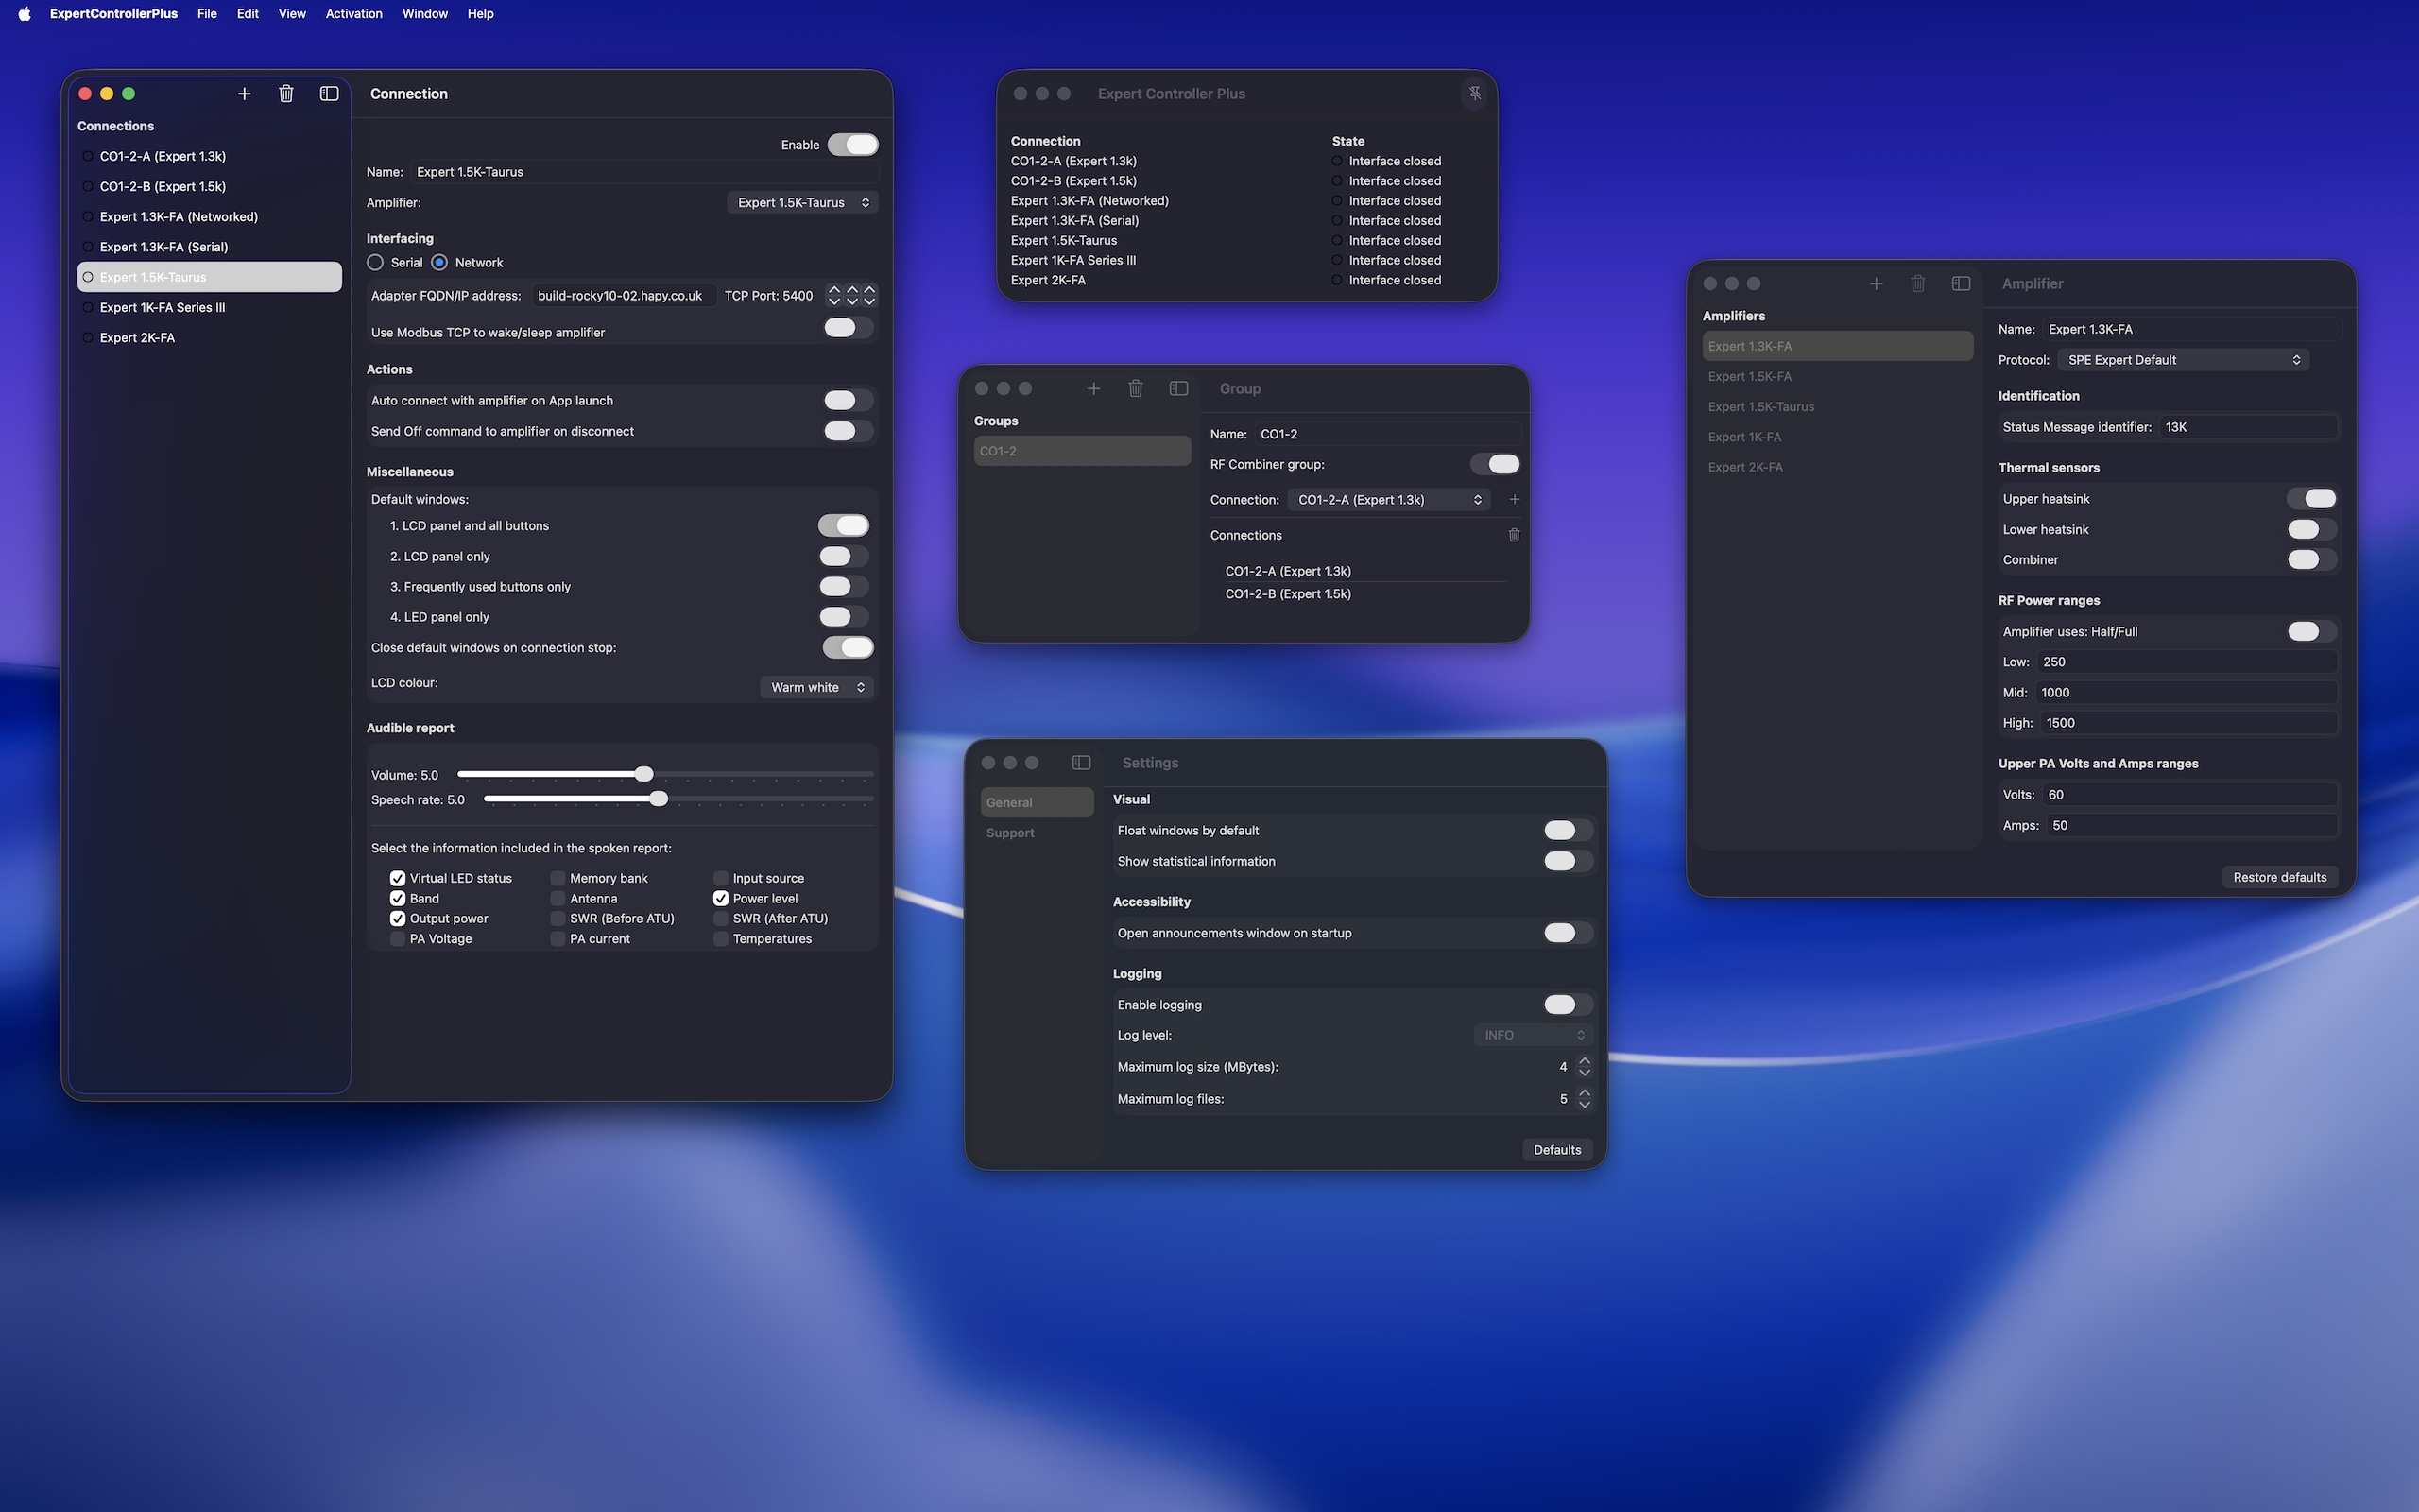Image resolution: width=2419 pixels, height=1512 pixels.
Task: Add a new connection with plus icon
Action: pyautogui.click(x=244, y=93)
